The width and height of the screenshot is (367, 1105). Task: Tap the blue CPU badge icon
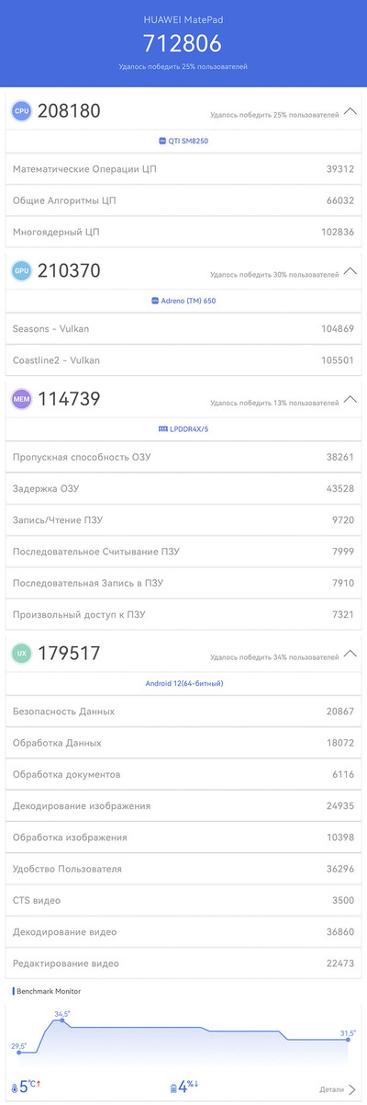tap(21, 111)
